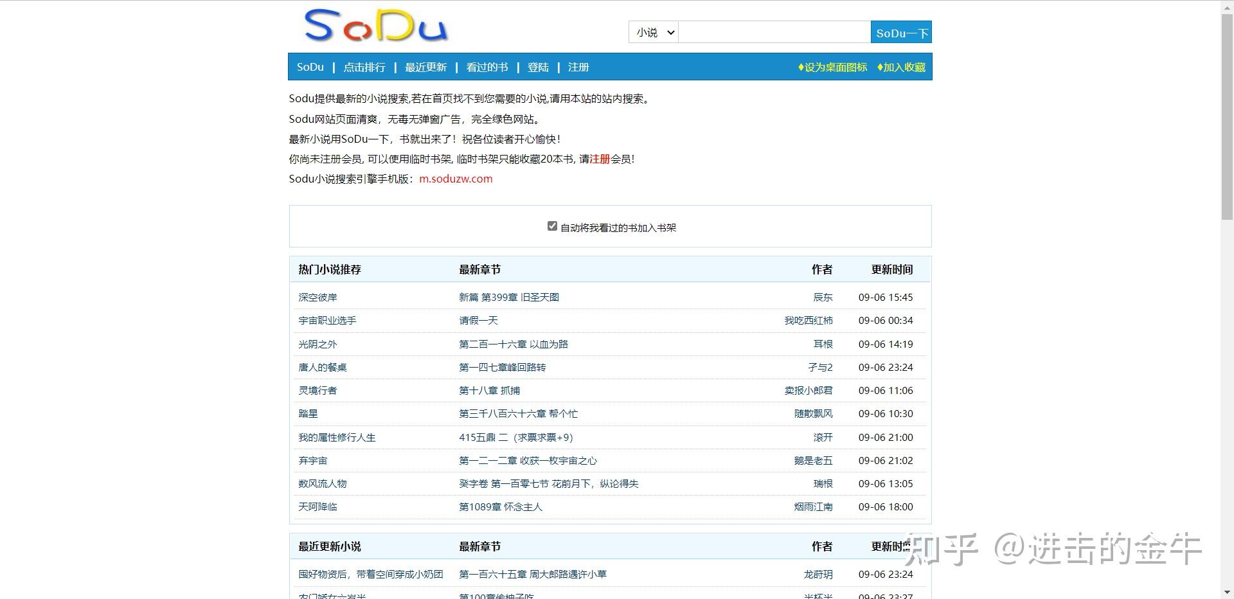The height and width of the screenshot is (599, 1234).
Task: Open the novel 唐人的餐桌
Action: click(323, 367)
